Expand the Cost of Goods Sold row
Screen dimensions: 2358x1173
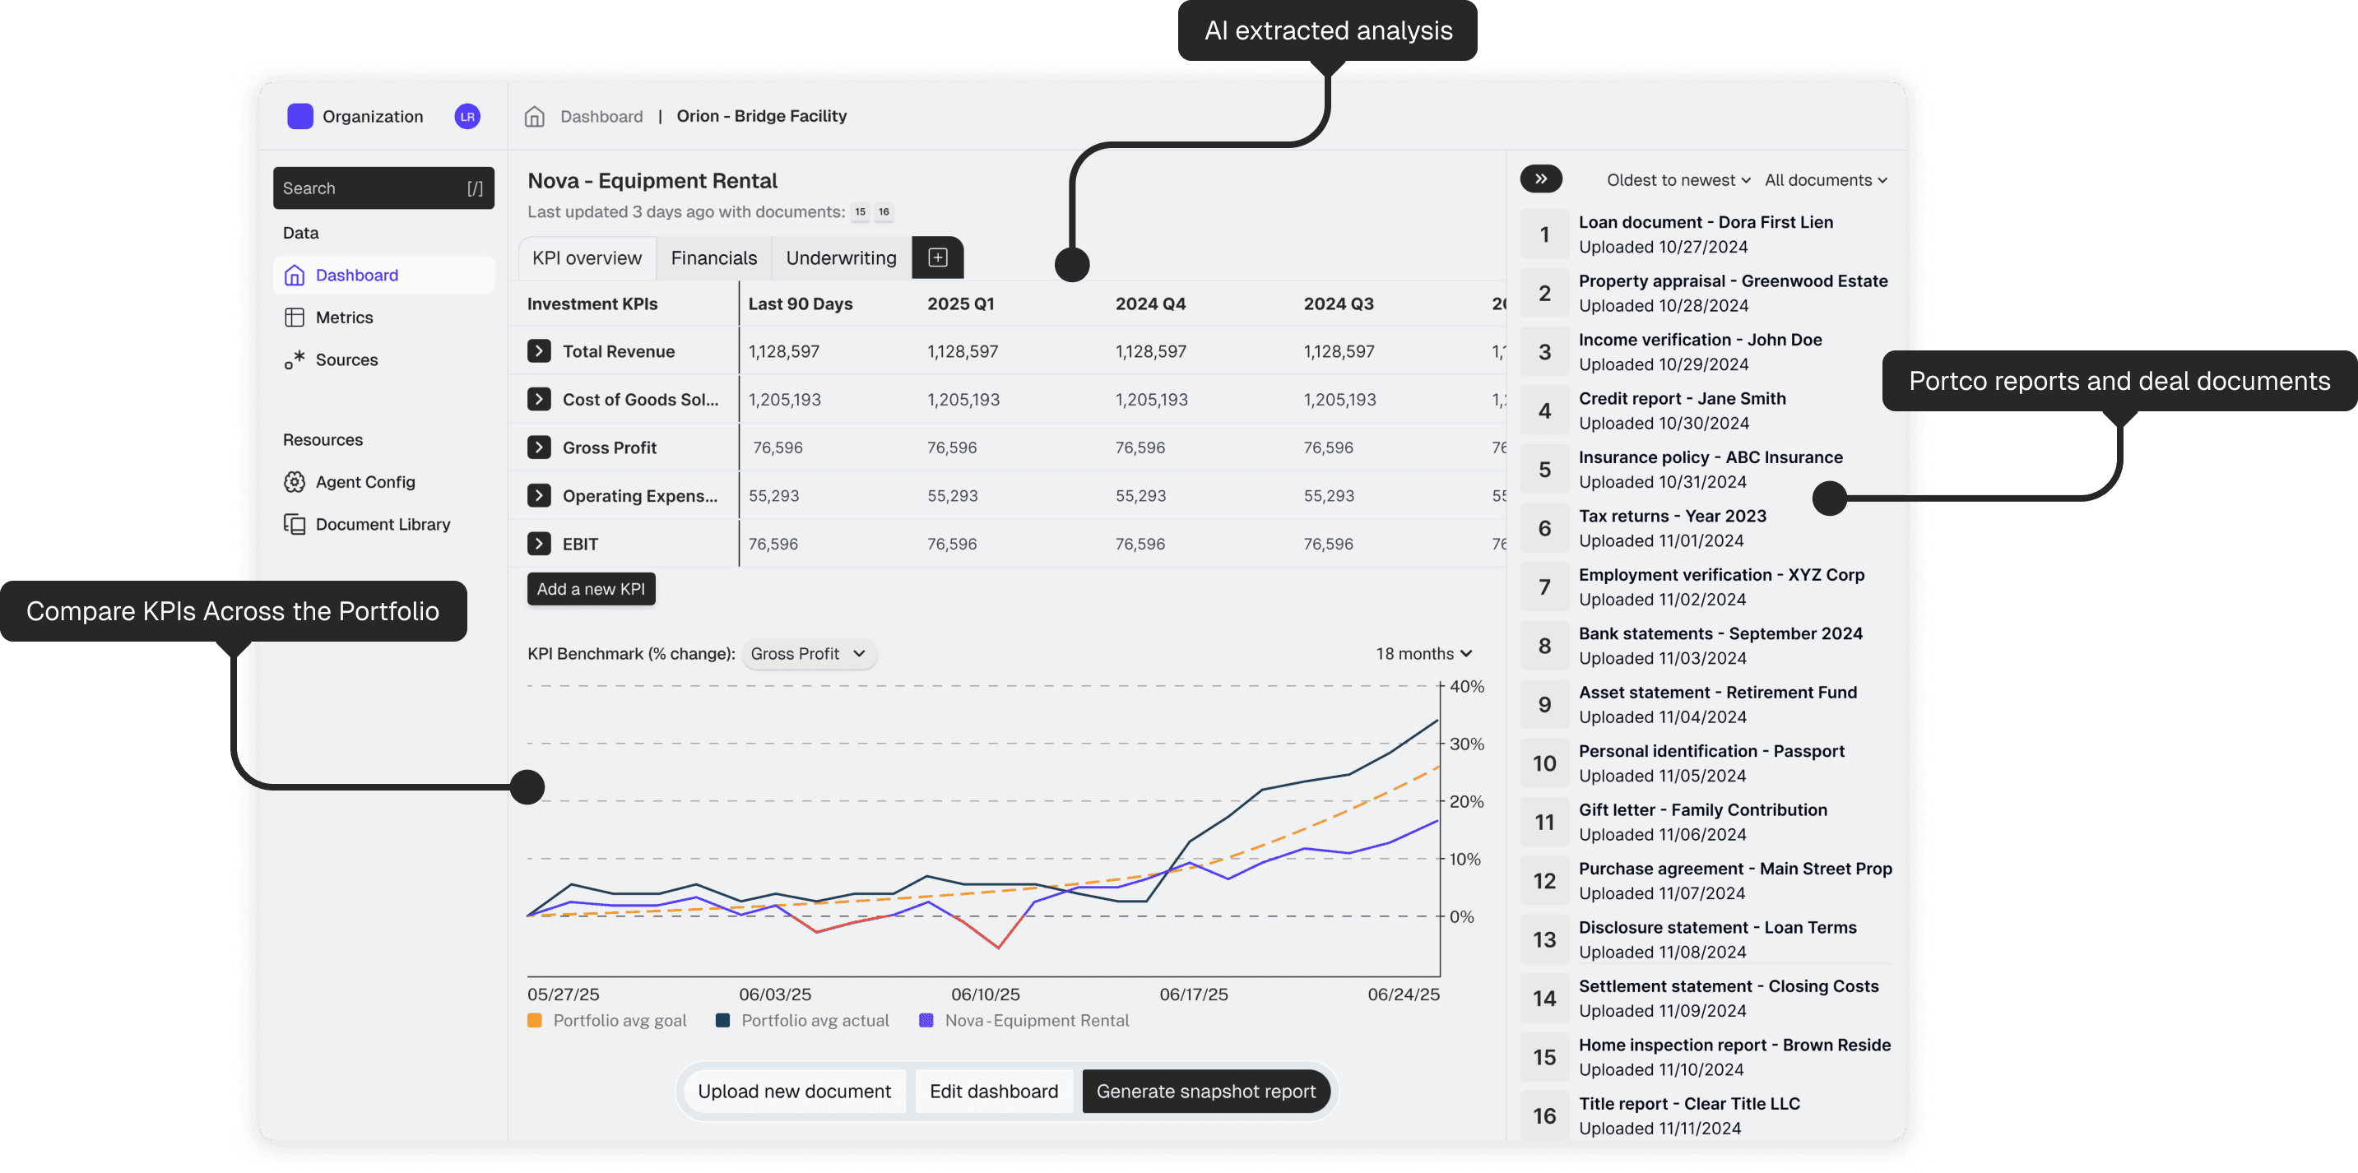click(539, 400)
